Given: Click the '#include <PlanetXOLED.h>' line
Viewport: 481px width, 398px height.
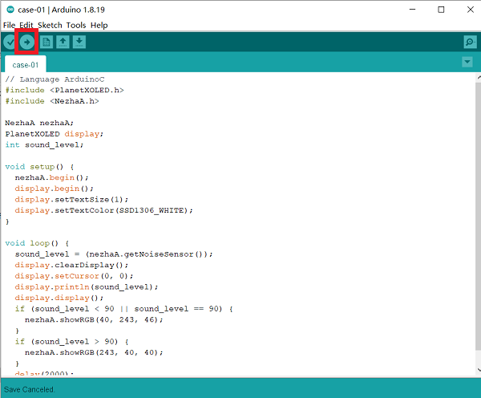Looking at the screenshot, I should point(64,91).
